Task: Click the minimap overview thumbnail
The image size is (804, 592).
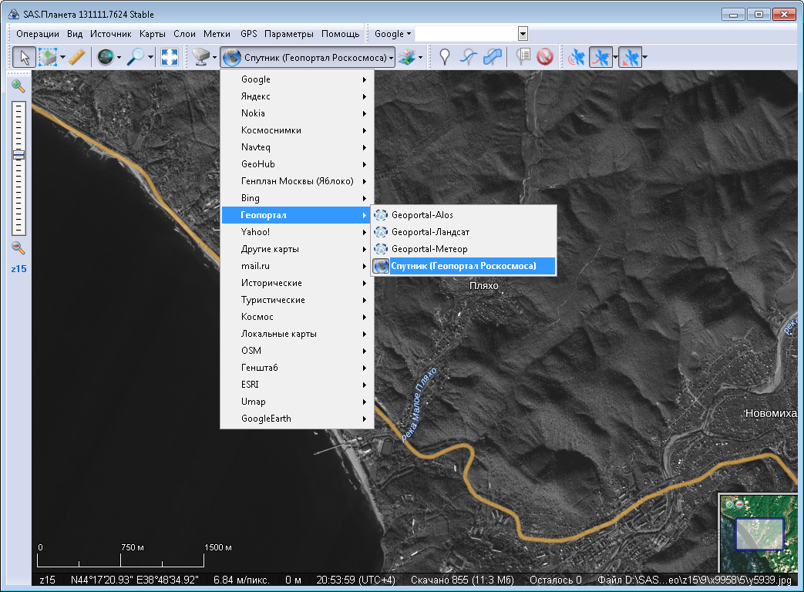Action: point(759,533)
